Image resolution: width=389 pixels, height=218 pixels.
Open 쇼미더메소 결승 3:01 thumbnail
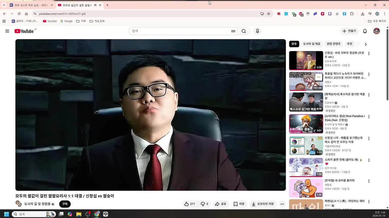coord(306,124)
